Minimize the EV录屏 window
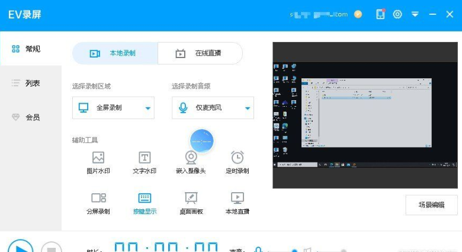Viewport: 462px width, 252px height. coord(432,14)
